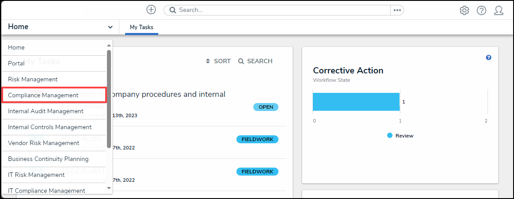
Task: Click the help question mark icon
Action: pyautogui.click(x=481, y=10)
